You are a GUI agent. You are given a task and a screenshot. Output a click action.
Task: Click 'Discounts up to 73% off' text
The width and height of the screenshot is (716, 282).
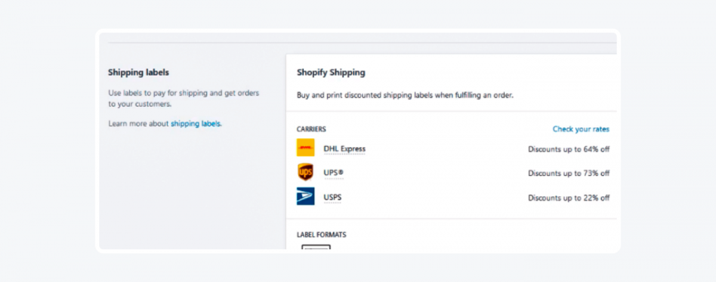tap(569, 173)
